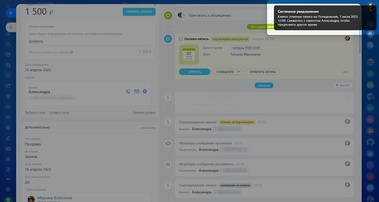The height and width of the screenshot is (202, 379).
Task: Close the deal slider with X button
Action: tap(11, 13)
